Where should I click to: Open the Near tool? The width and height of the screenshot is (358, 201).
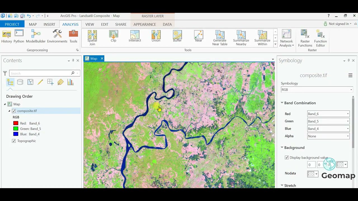tap(198, 36)
